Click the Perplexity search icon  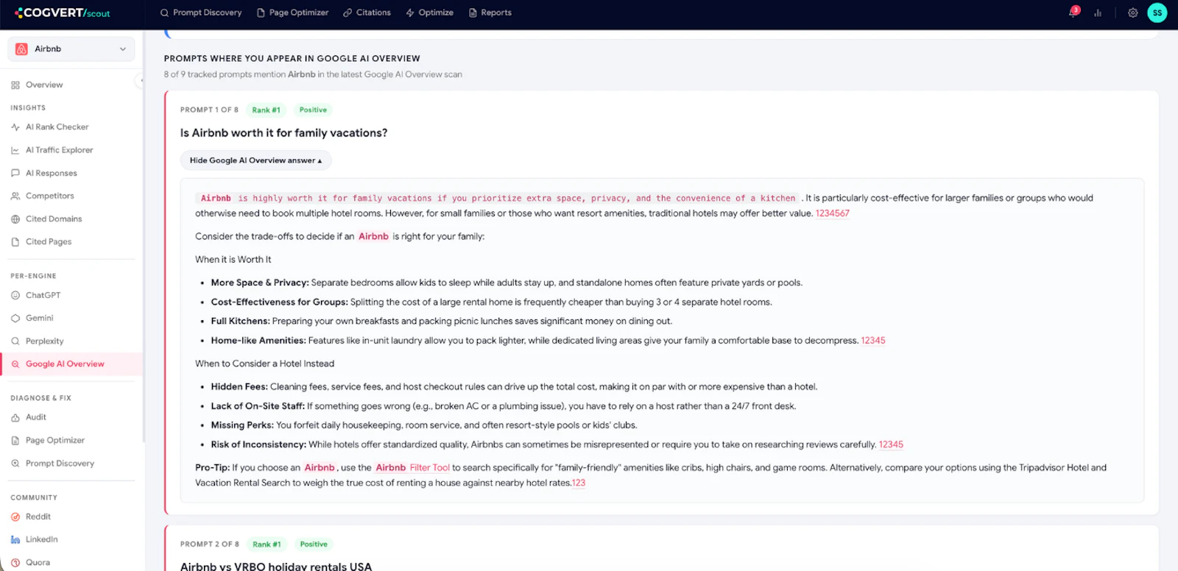[x=15, y=341]
